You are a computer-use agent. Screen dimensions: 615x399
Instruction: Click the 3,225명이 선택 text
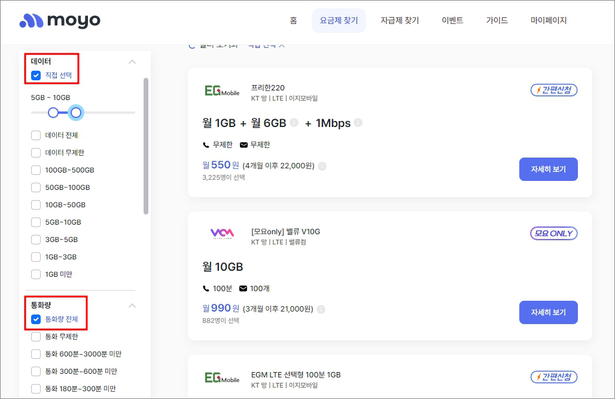pyautogui.click(x=224, y=177)
